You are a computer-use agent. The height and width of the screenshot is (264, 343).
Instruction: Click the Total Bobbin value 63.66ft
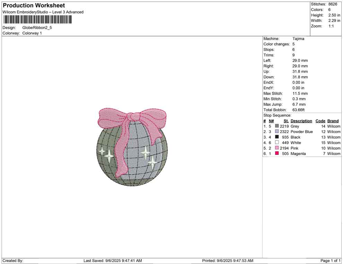click(x=298, y=110)
